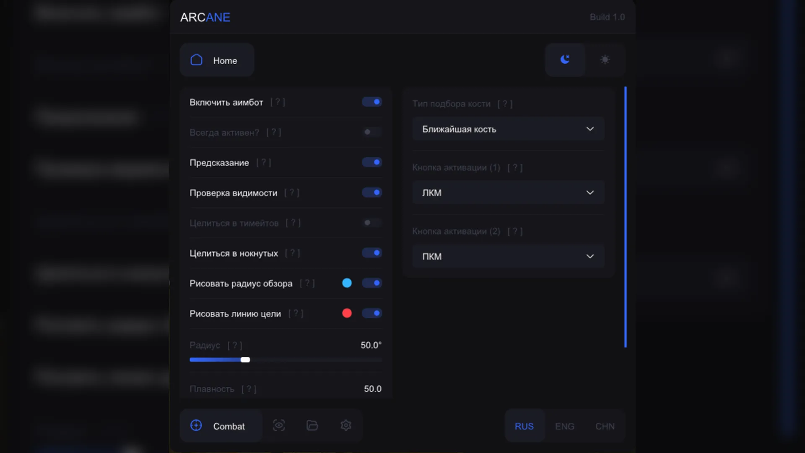Click the Радиус slider handle
The image size is (805, 453).
pos(245,360)
